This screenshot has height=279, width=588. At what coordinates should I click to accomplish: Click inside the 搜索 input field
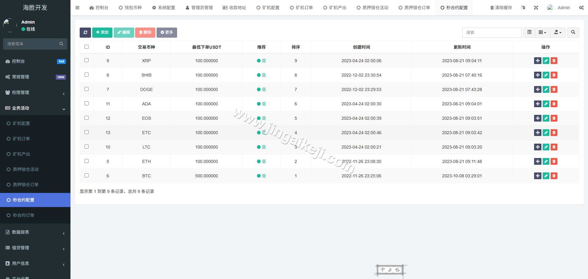(x=492, y=32)
